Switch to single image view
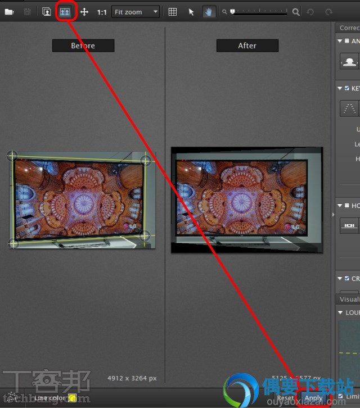 [x=46, y=12]
